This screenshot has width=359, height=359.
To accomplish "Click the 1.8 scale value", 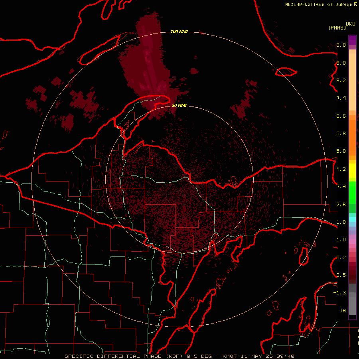I will click(x=341, y=222).
